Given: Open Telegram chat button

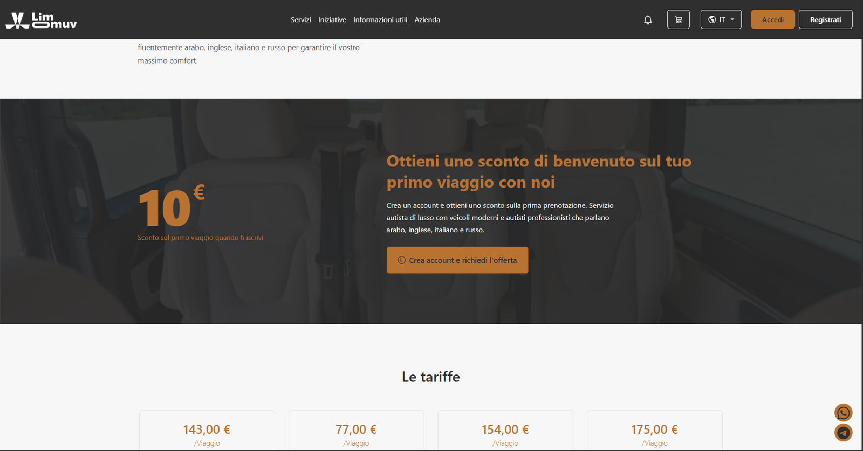Looking at the screenshot, I should pos(844,432).
